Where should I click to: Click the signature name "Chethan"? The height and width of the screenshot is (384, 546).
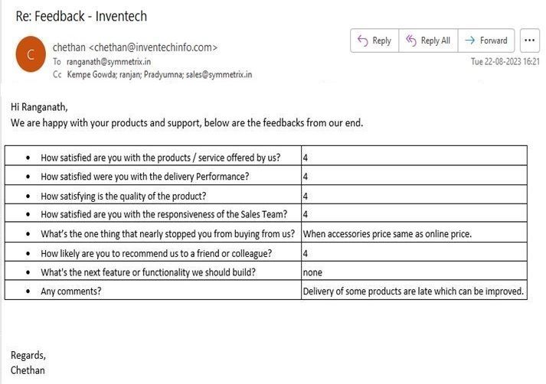(28, 370)
